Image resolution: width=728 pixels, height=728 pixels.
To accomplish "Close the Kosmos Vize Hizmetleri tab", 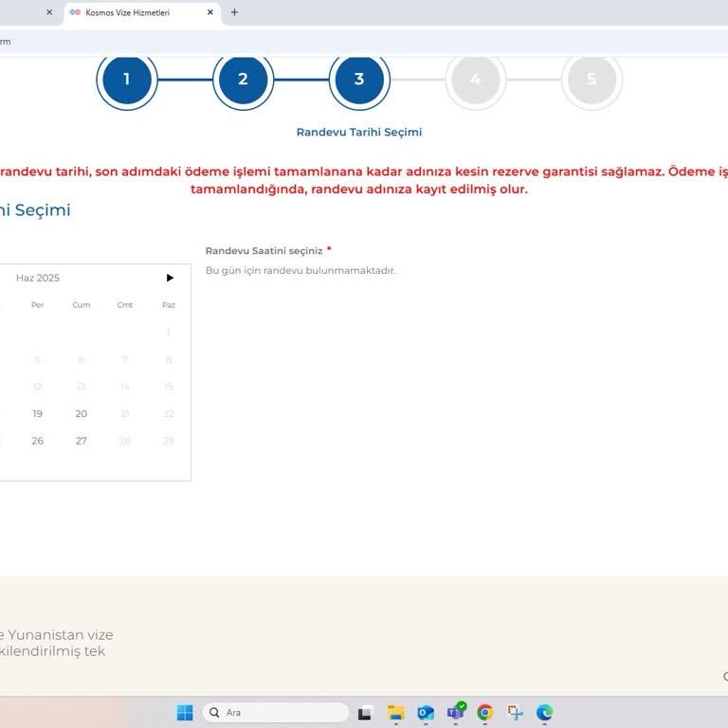I will (x=210, y=12).
